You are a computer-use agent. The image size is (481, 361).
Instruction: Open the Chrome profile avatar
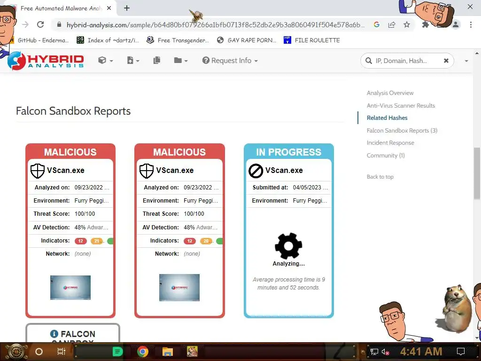tap(456, 24)
